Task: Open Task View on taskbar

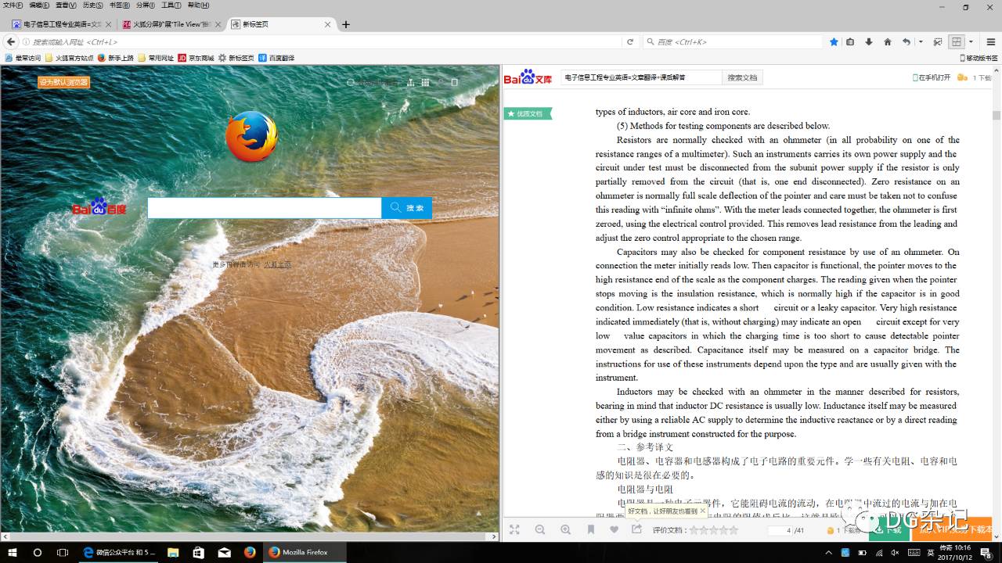Action: (63, 552)
